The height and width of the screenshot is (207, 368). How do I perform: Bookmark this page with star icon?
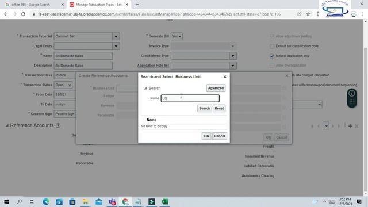(x=308, y=14)
